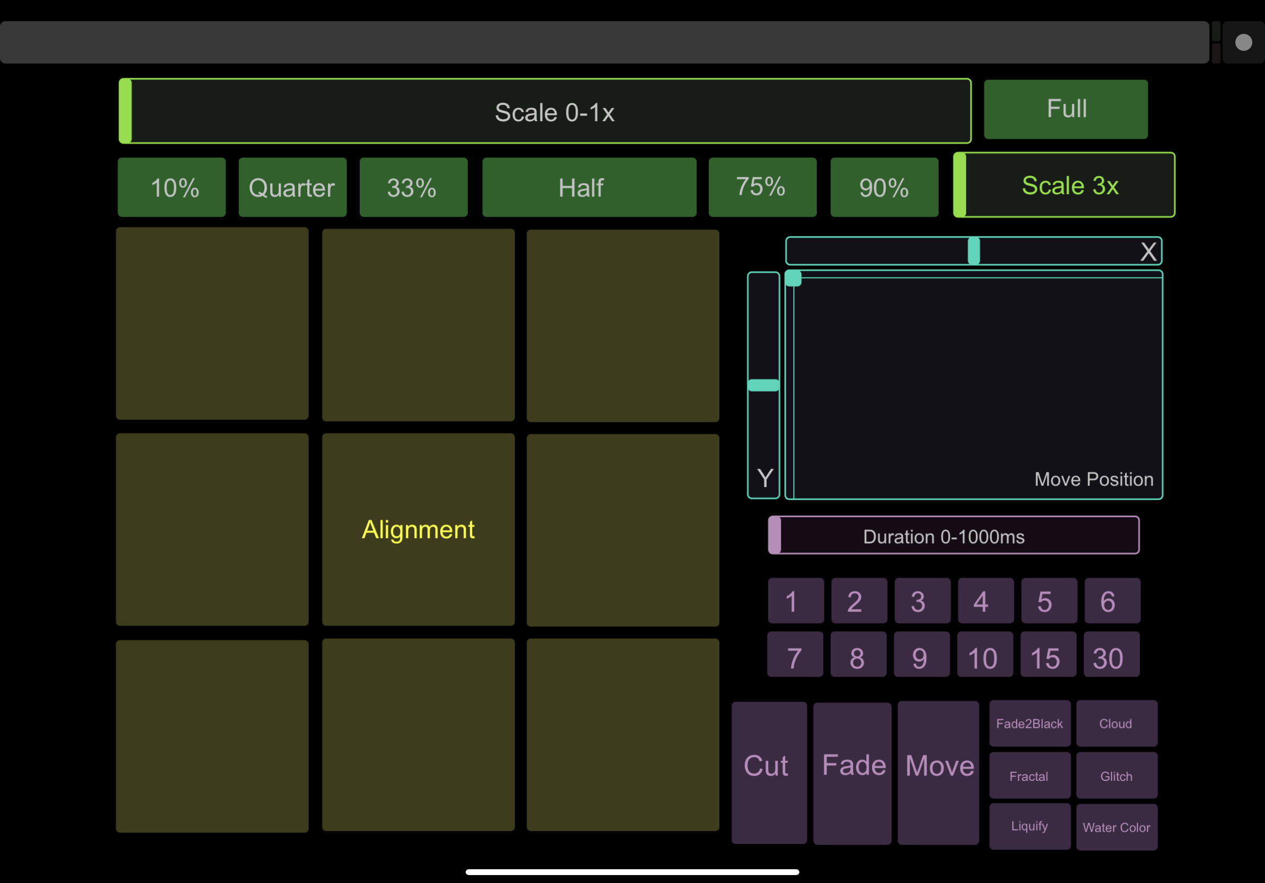Viewport: 1265px width, 883px height.
Task: Tap the gray circle at top-right corner
Action: pos(1243,42)
